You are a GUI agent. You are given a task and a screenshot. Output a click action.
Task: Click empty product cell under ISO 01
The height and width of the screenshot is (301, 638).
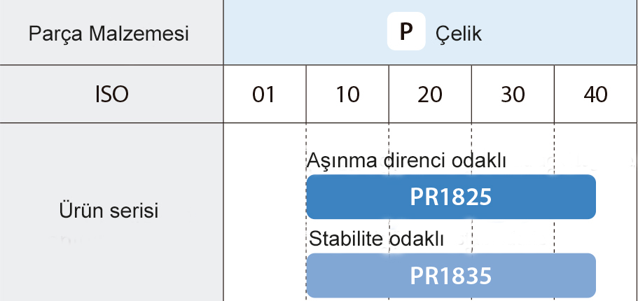tap(264, 211)
